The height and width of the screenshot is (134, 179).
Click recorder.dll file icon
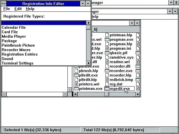[107, 66]
